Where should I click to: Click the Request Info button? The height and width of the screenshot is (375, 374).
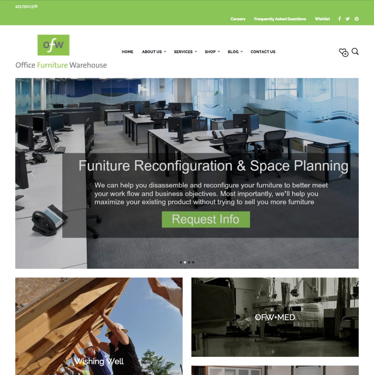[206, 219]
